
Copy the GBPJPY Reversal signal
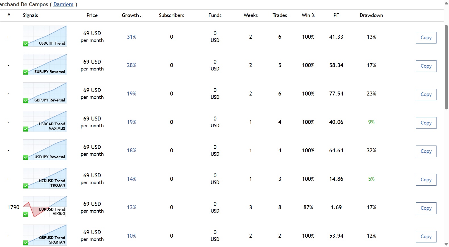click(426, 94)
